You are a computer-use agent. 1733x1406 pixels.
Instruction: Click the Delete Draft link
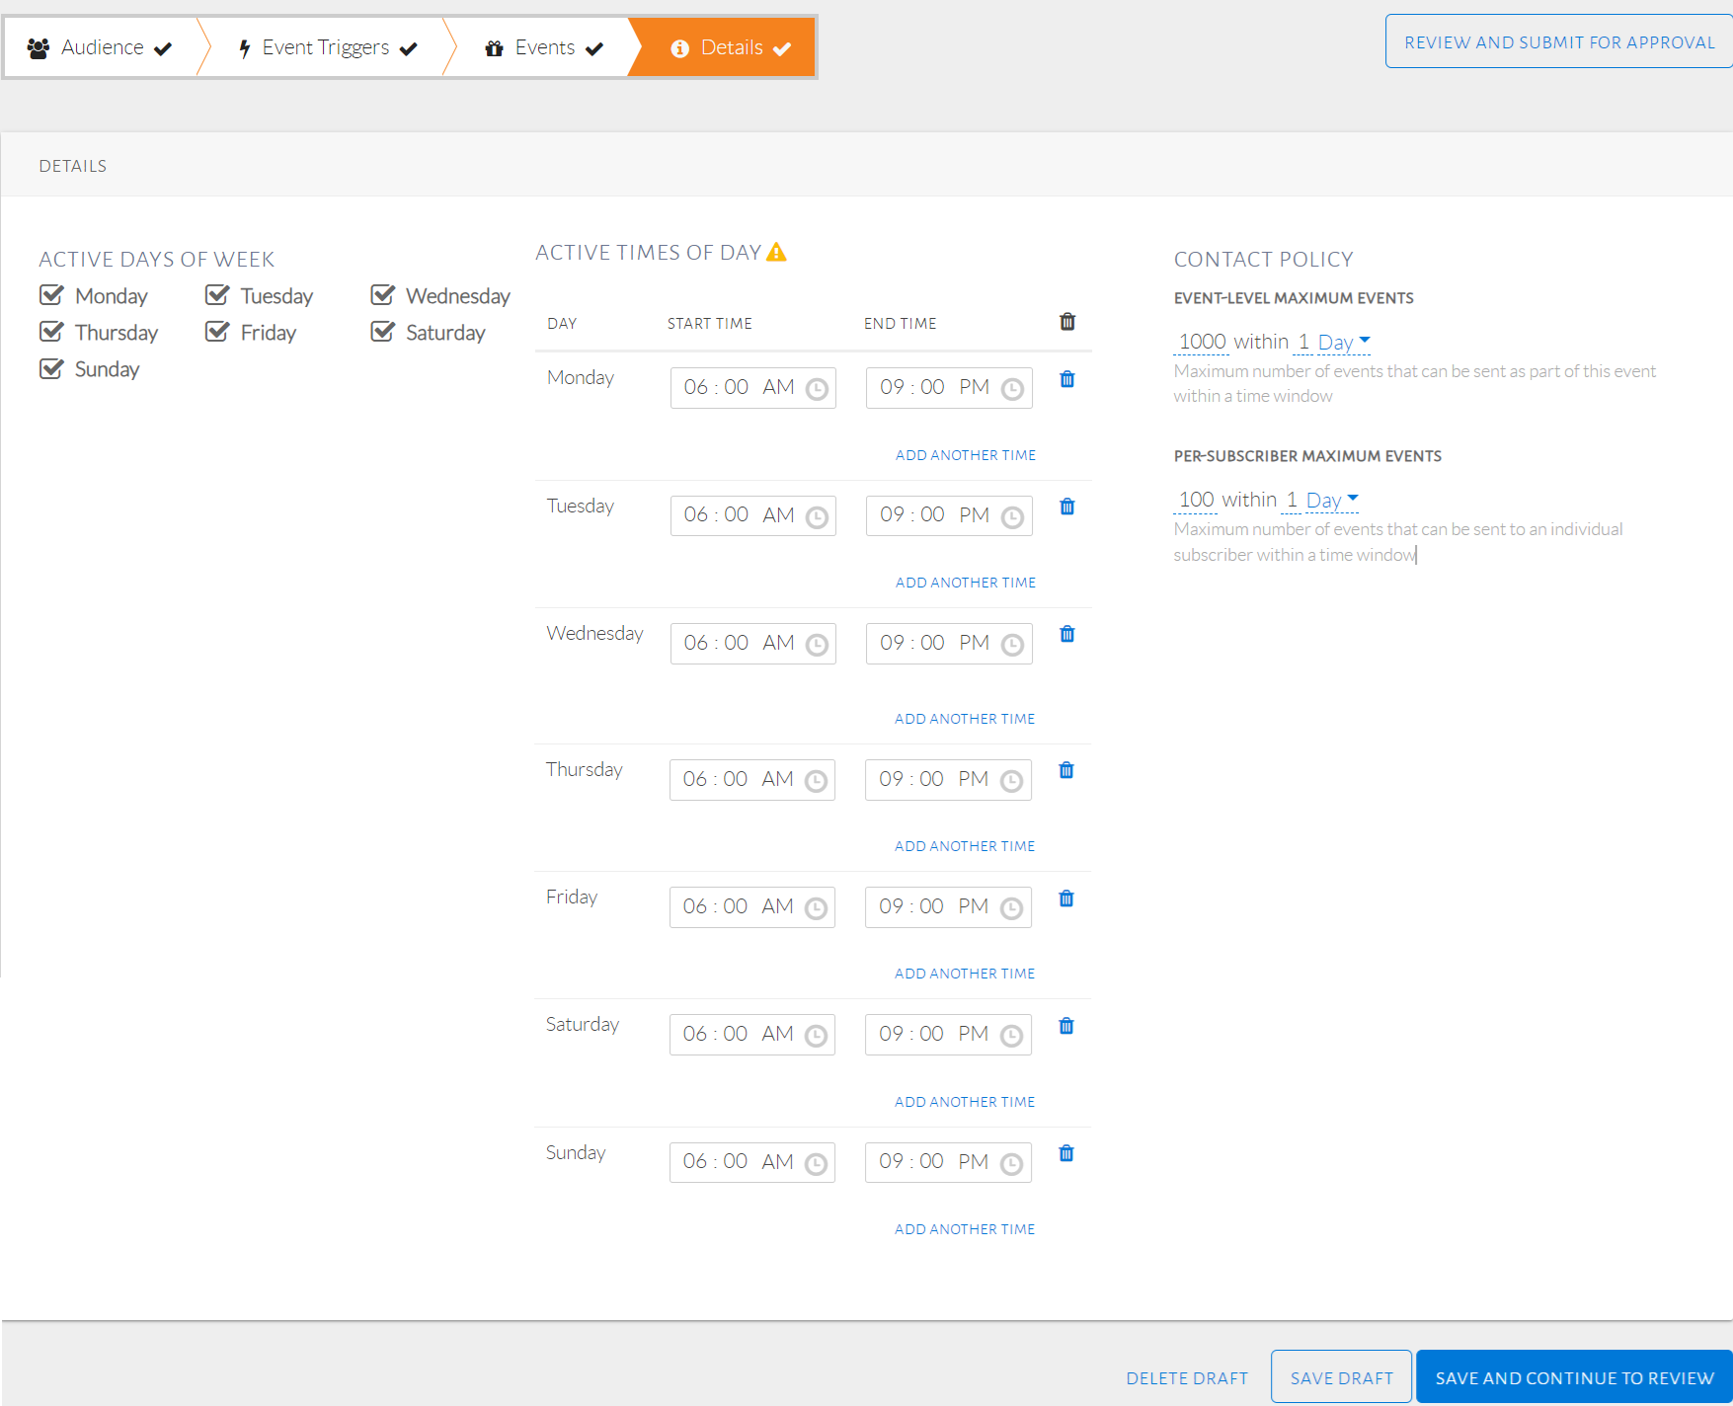pos(1187,1377)
